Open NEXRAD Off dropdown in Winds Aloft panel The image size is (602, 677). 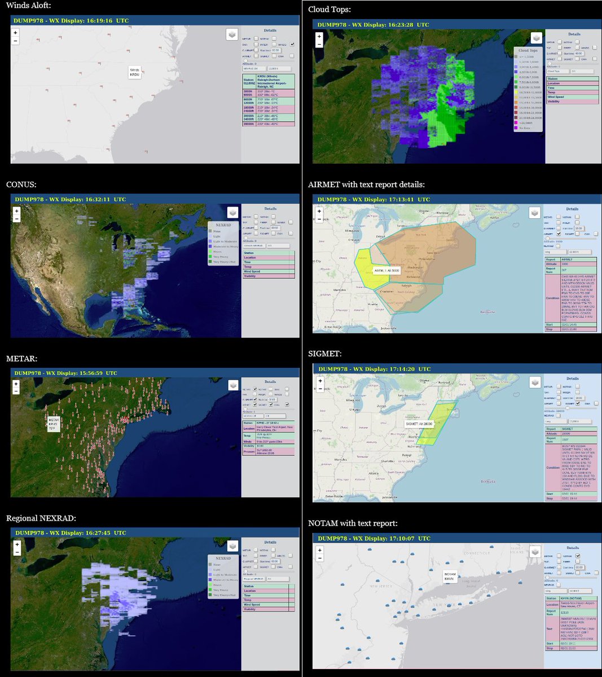pos(254,68)
